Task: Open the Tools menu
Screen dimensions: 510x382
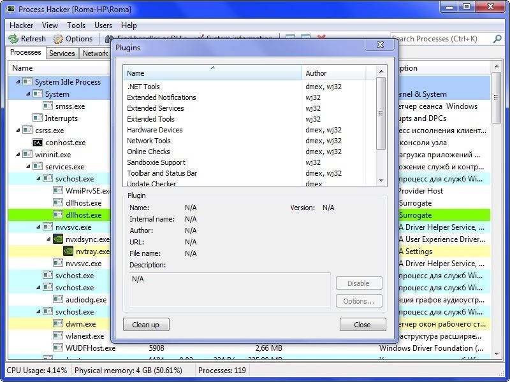Action: 76,25
